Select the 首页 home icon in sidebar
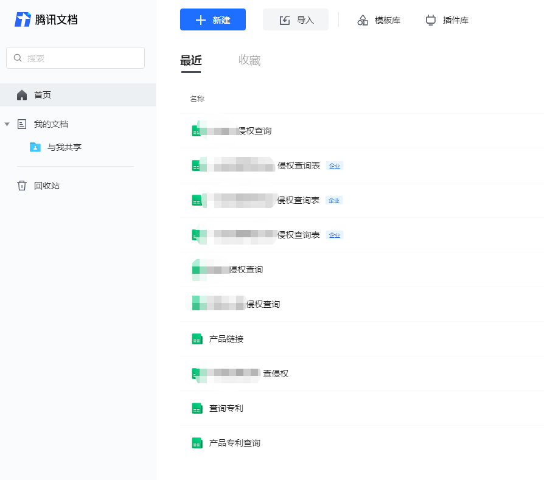Viewport: 544px width, 480px height. [21, 95]
